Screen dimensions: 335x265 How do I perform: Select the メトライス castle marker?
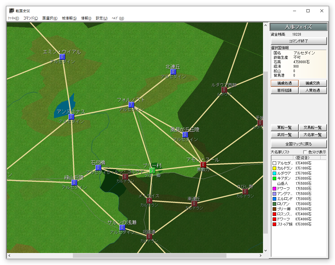[149, 201]
